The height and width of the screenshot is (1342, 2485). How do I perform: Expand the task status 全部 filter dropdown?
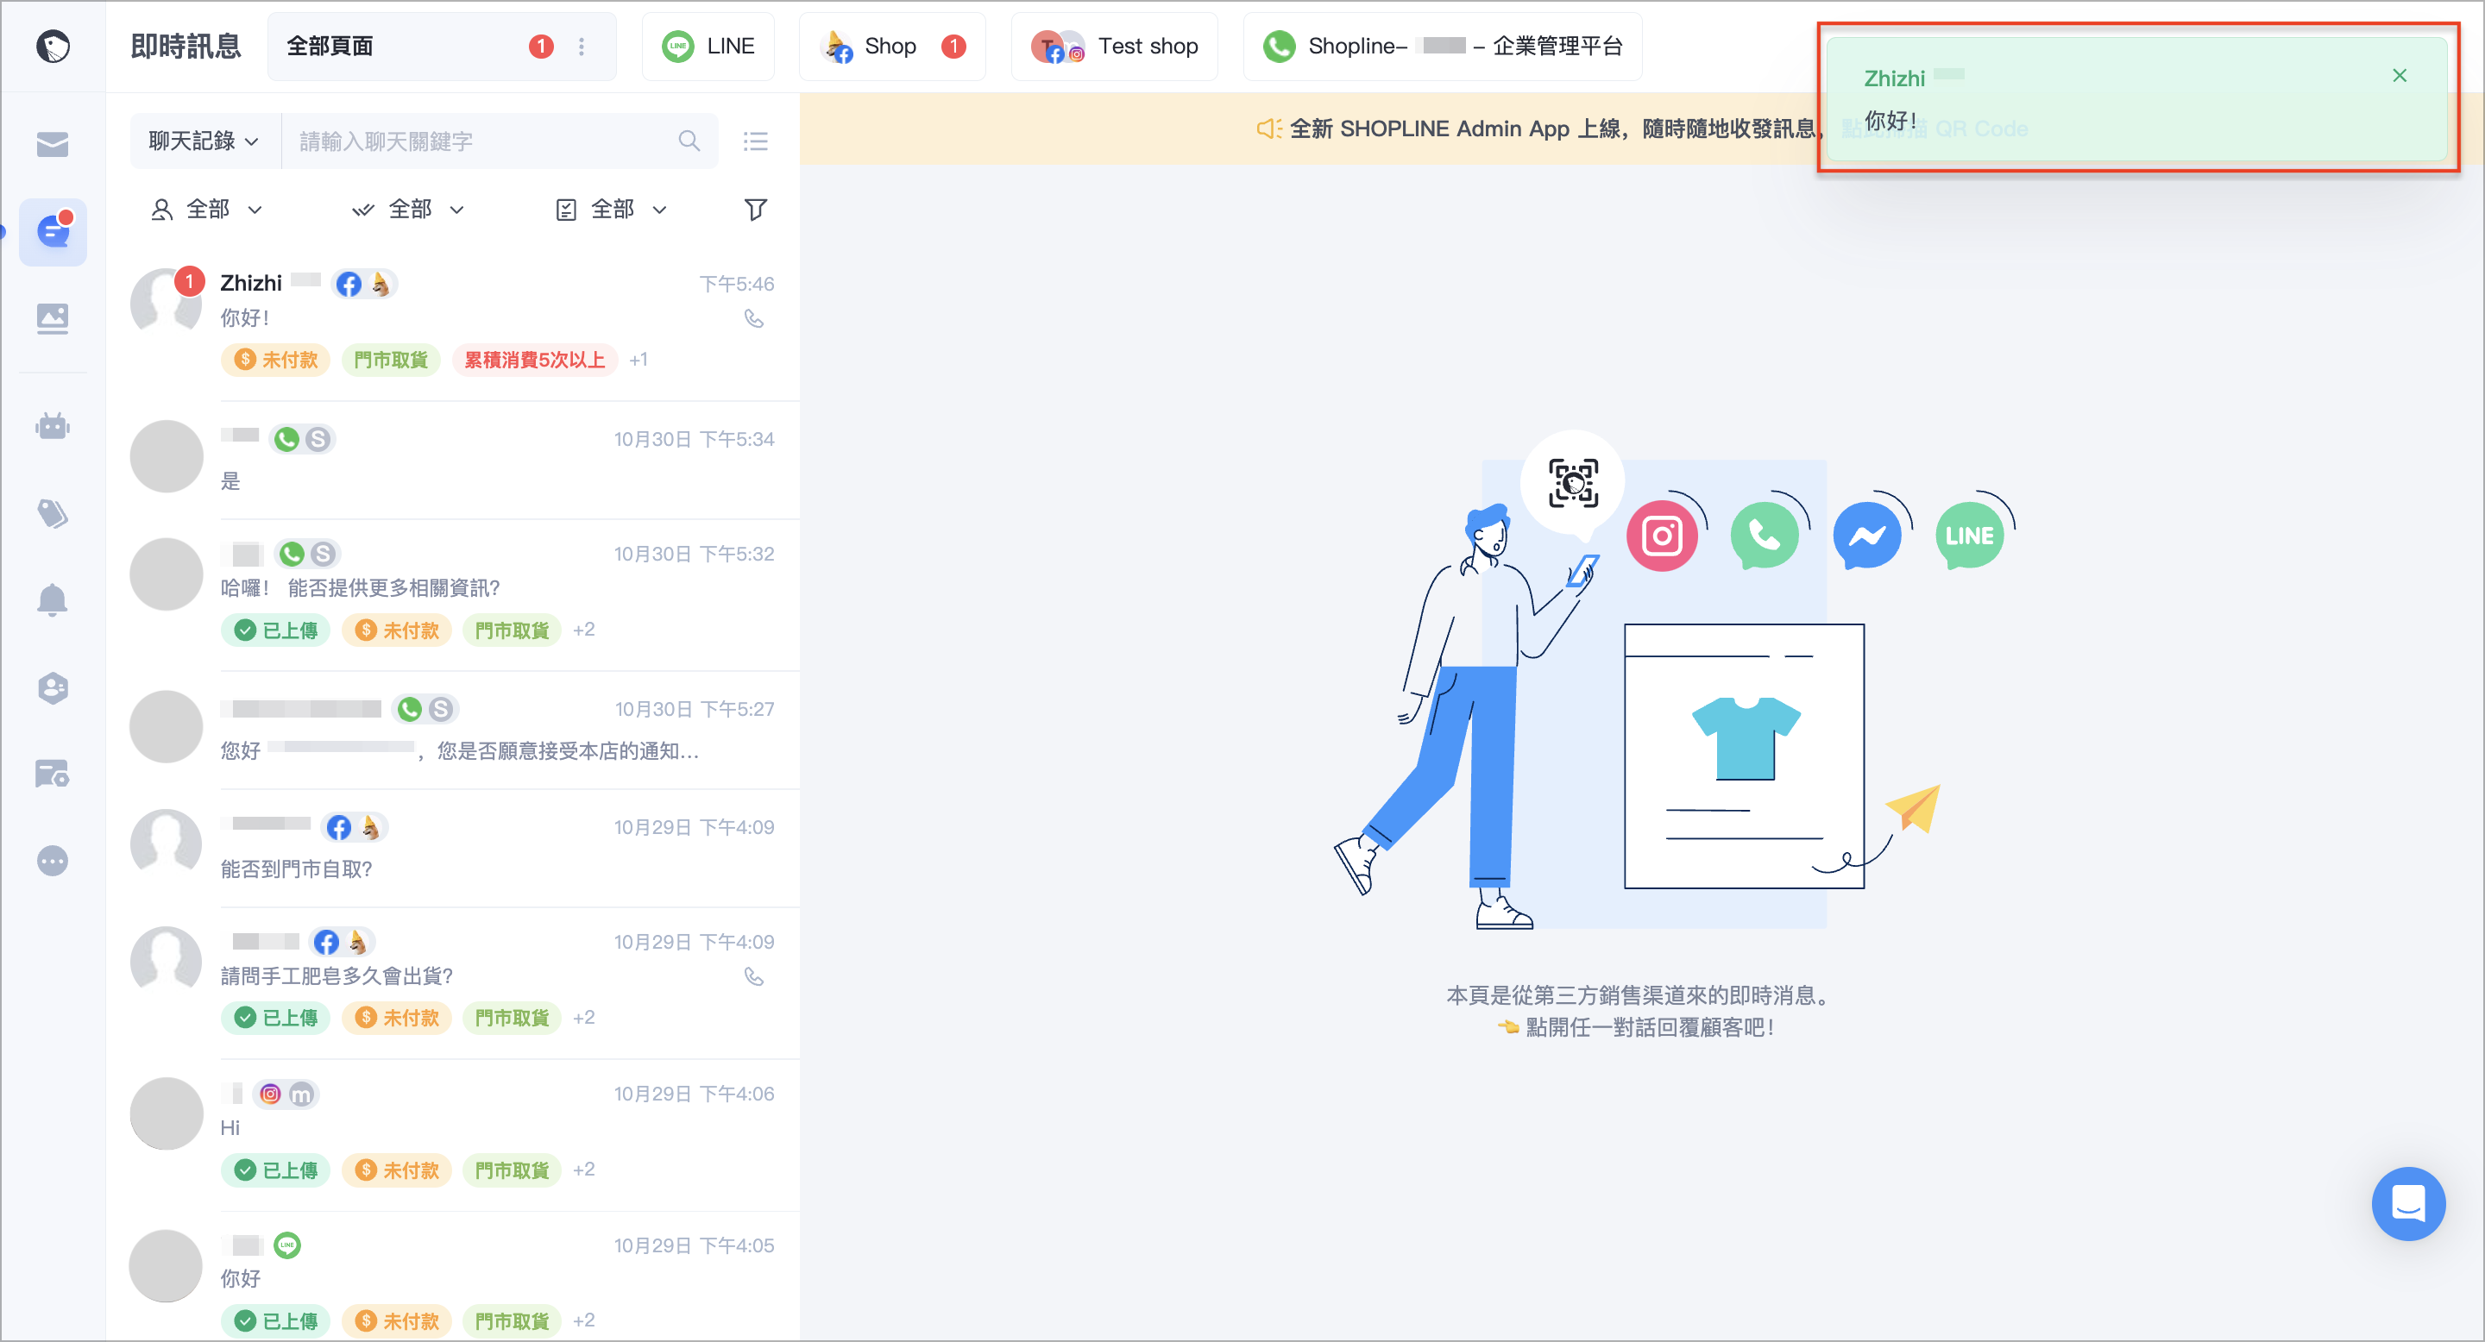612,210
